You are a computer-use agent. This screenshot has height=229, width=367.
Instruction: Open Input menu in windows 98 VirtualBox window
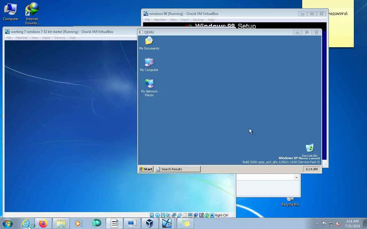[x=185, y=20]
